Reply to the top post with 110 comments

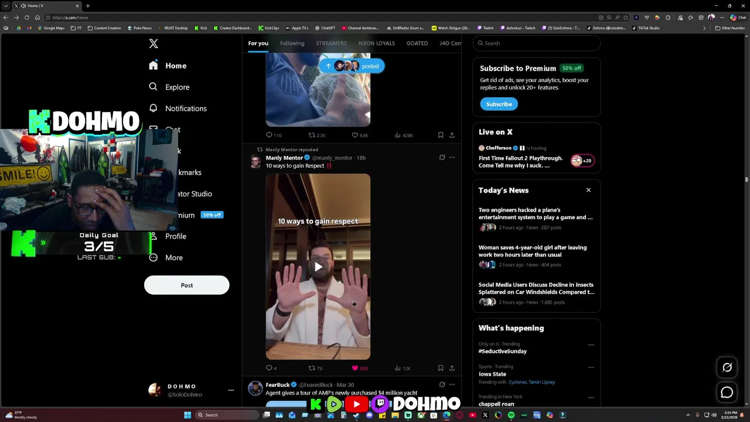(x=274, y=135)
